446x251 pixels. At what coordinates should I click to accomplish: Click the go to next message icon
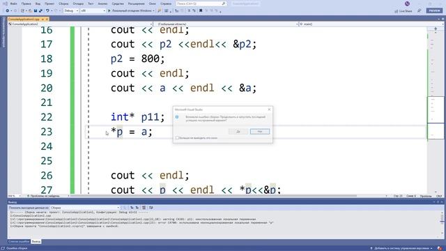tap(137, 208)
